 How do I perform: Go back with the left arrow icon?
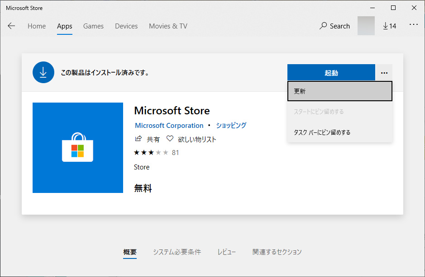11,26
